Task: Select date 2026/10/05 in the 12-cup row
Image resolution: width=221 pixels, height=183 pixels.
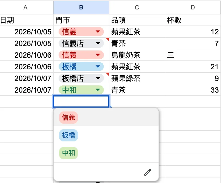Action: [27, 32]
